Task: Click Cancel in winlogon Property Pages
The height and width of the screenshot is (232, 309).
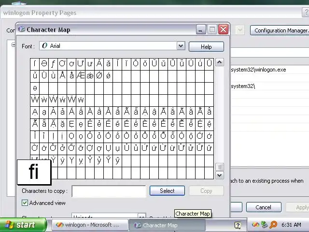Action: coord(264,207)
